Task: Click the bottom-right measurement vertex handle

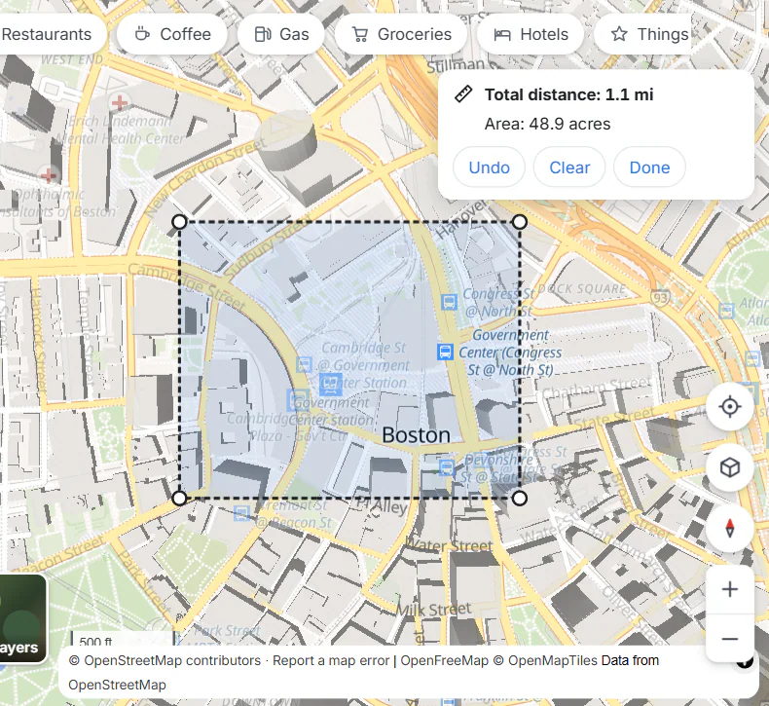Action: [x=520, y=499]
